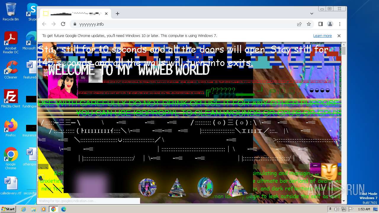Go back to the previous page in Chrome
The width and height of the screenshot is (379, 213).
44,24
